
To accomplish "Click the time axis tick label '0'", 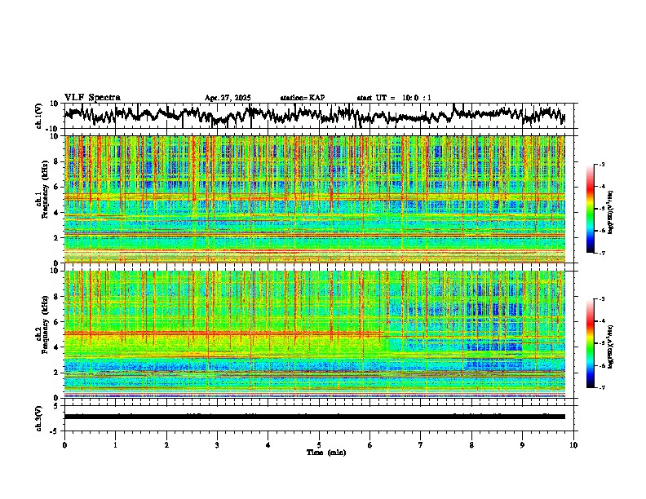I will click(x=64, y=445).
